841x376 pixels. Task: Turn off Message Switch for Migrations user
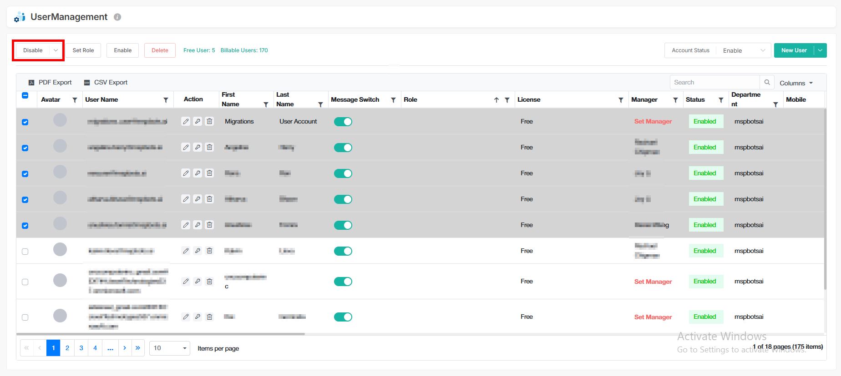click(343, 122)
